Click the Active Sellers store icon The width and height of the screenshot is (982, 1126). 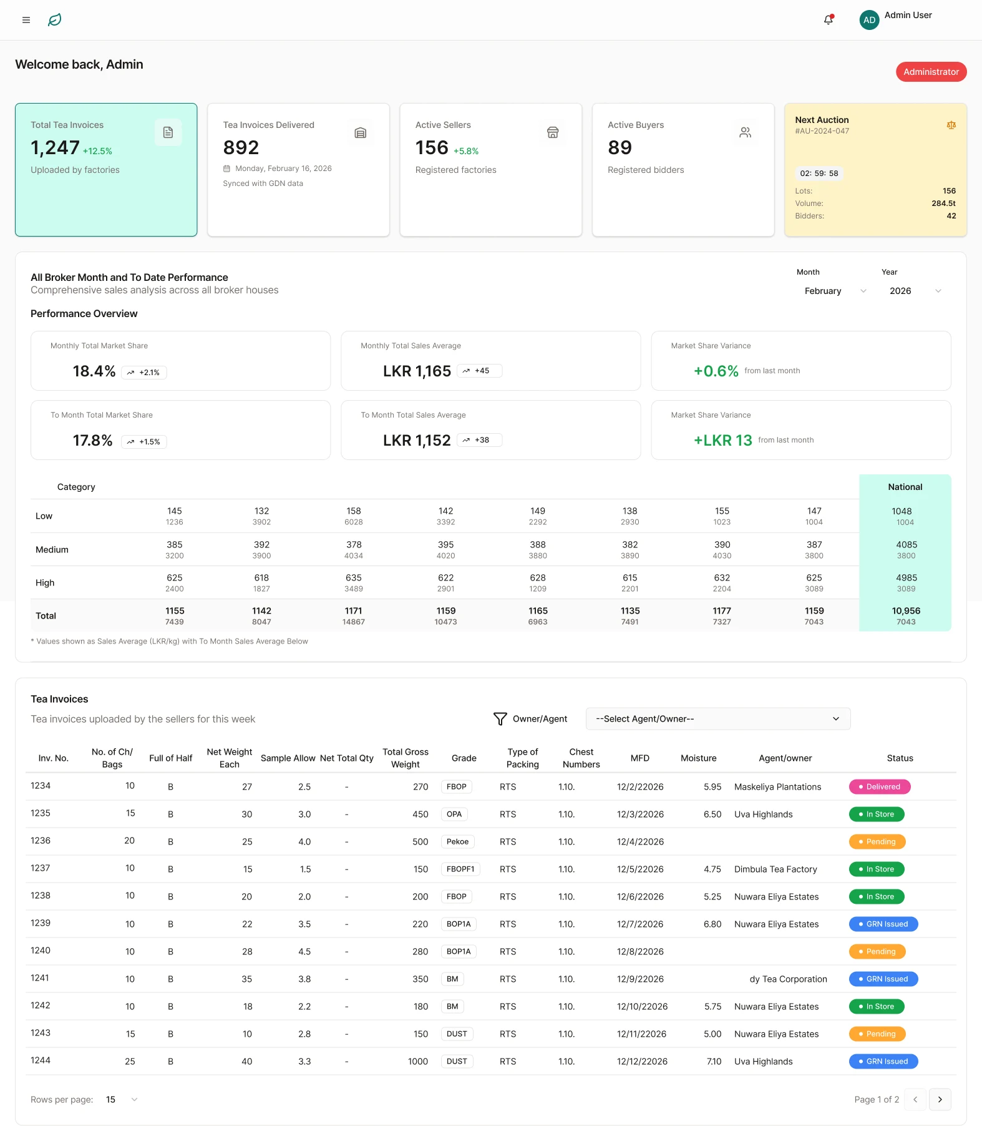point(553,132)
